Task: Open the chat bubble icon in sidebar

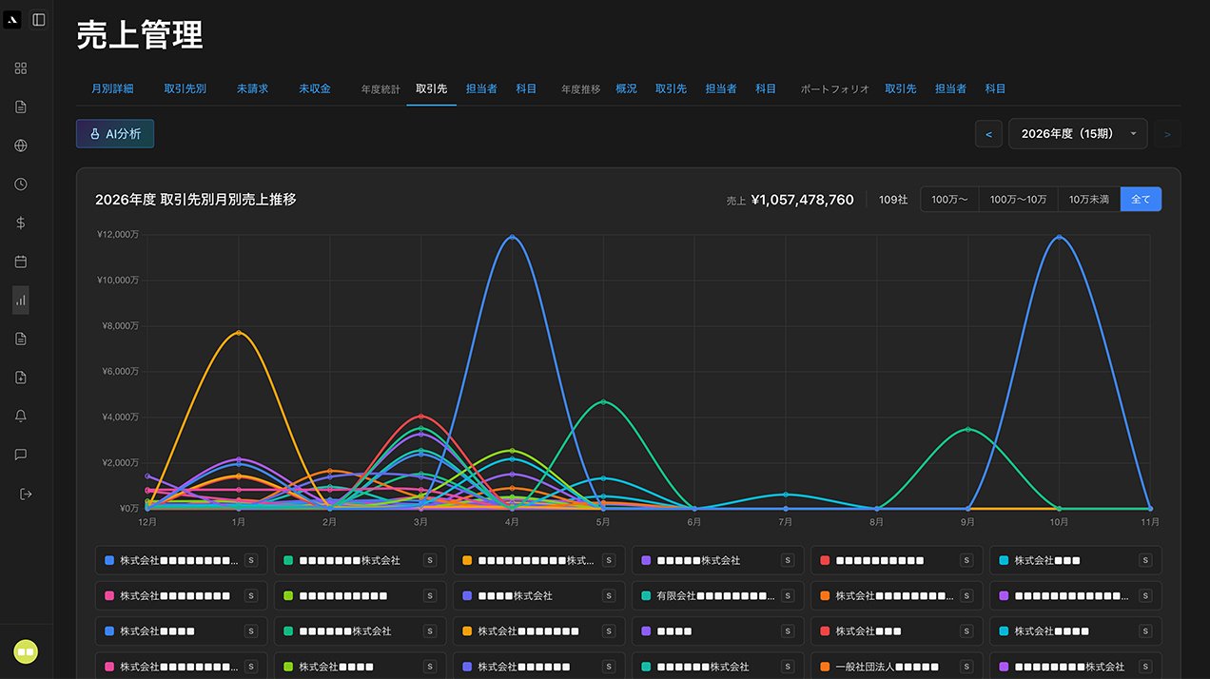Action: point(21,455)
